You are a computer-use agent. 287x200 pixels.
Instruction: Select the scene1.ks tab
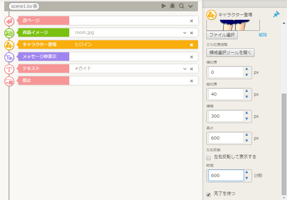pos(24,6)
